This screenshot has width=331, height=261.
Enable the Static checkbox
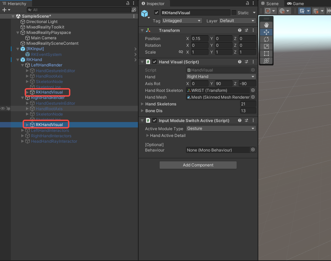coord(234,13)
